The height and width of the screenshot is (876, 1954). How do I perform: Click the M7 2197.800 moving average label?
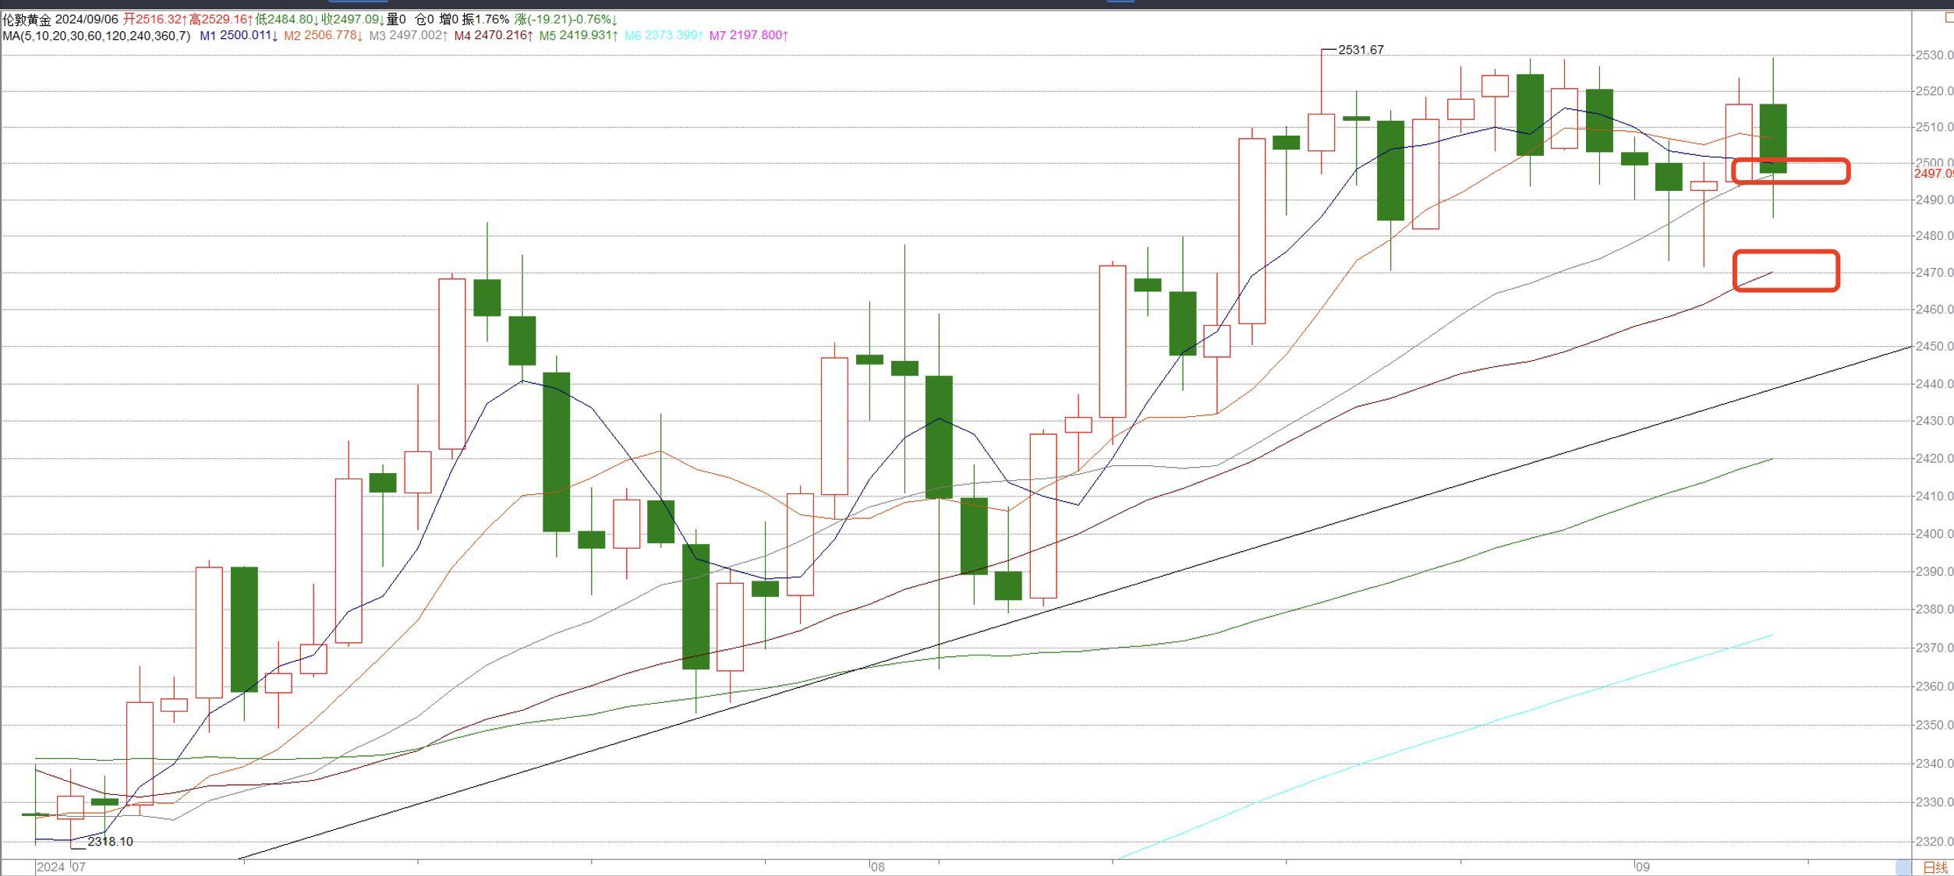point(749,36)
